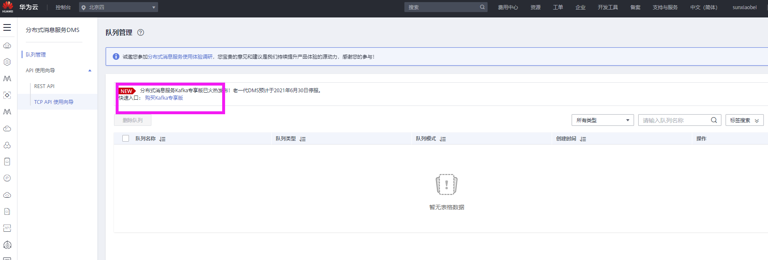Click the magnifier in queue name field
768x260 pixels.
(x=714, y=120)
